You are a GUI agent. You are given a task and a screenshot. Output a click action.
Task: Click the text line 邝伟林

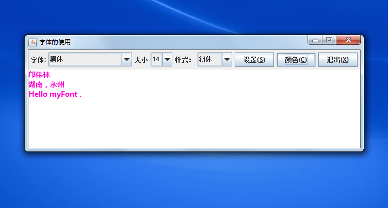click(39, 75)
